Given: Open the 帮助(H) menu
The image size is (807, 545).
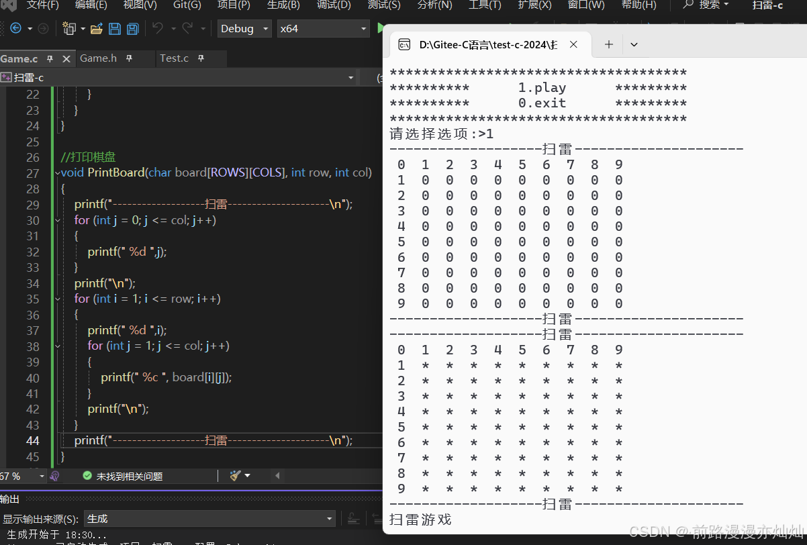Looking at the screenshot, I should pos(638,5).
